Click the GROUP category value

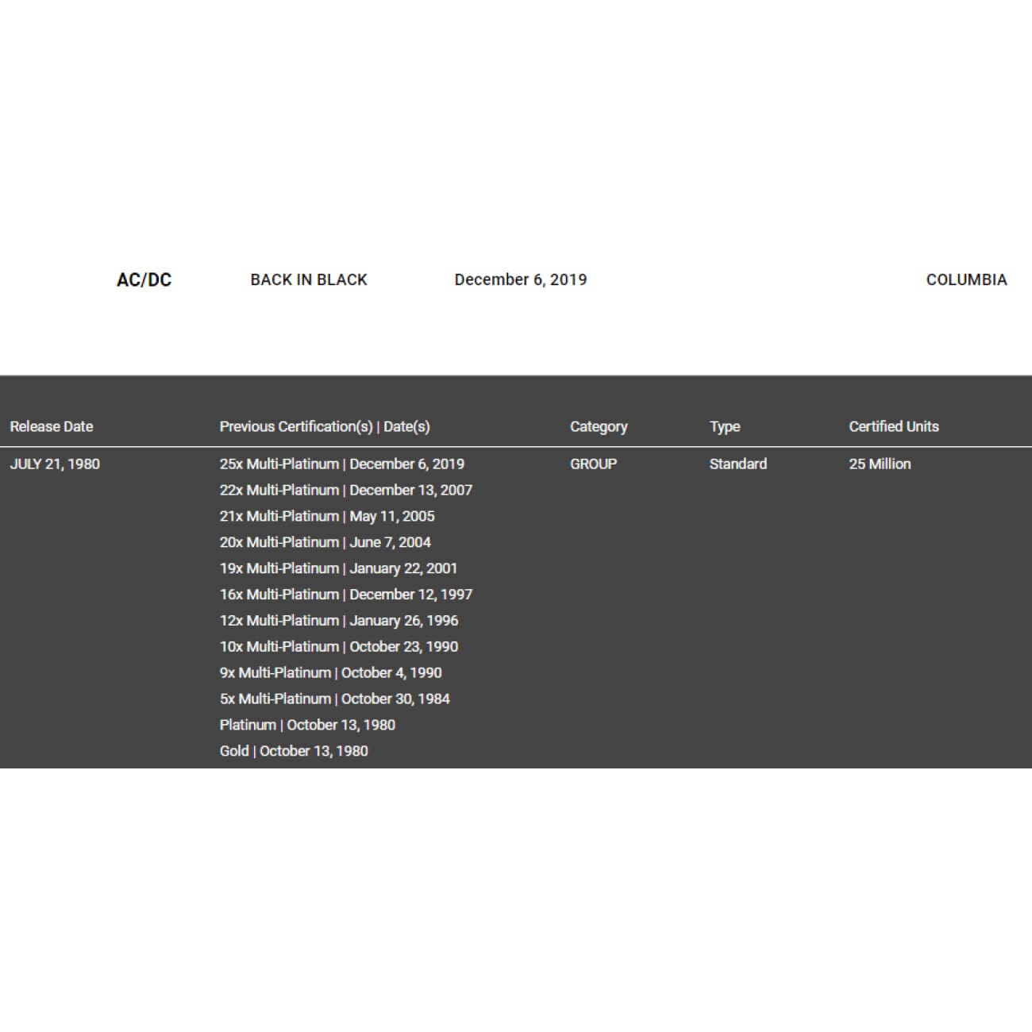593,464
